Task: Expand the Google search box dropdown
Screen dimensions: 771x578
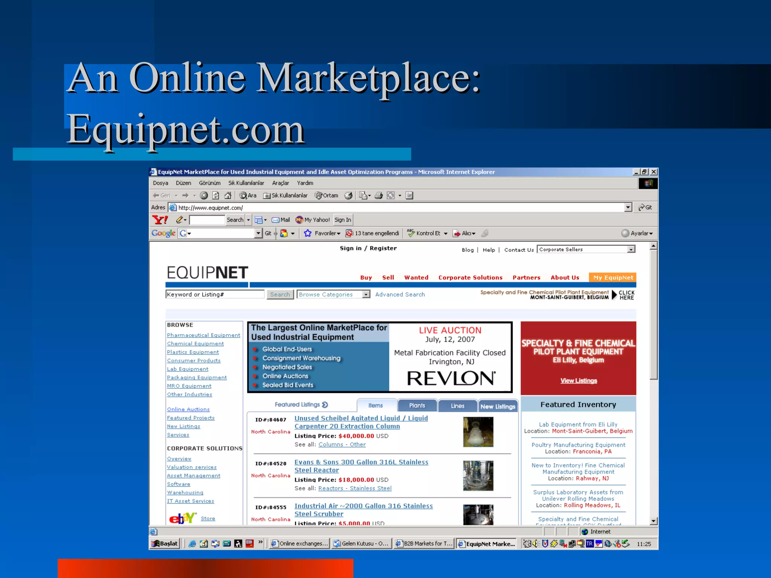Action: point(258,233)
